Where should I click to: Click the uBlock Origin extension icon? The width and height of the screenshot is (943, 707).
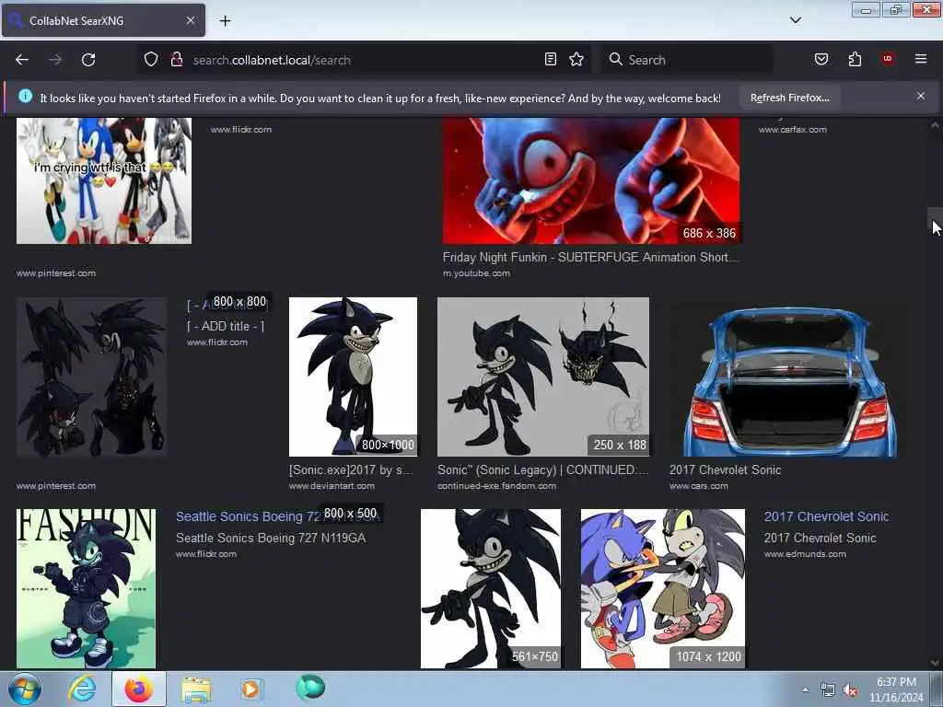click(x=888, y=59)
